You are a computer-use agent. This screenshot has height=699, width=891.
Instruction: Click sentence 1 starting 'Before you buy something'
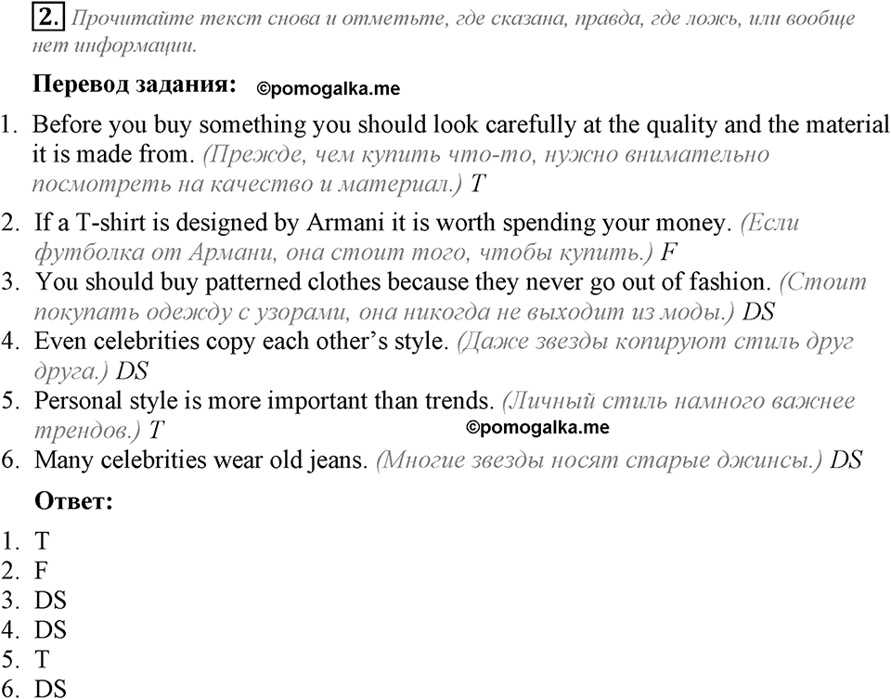[460, 139]
